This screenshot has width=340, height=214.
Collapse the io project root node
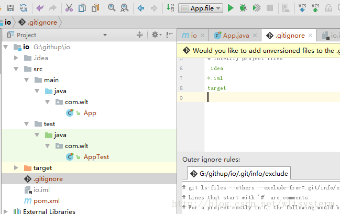pos(6,47)
